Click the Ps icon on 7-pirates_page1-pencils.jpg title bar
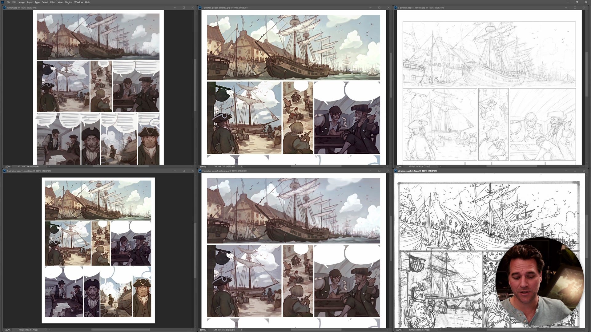591x332 pixels. pyautogui.click(x=395, y=7)
